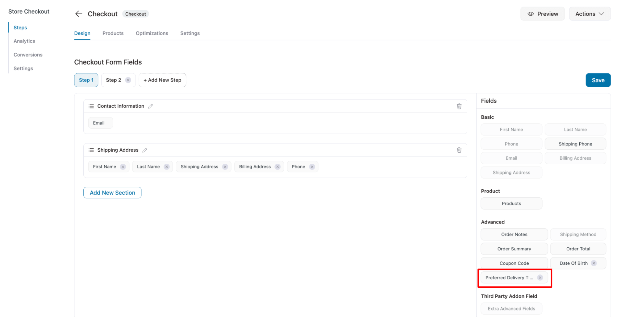This screenshot has height=317, width=617.
Task: Open the Products tab
Action: (x=113, y=33)
